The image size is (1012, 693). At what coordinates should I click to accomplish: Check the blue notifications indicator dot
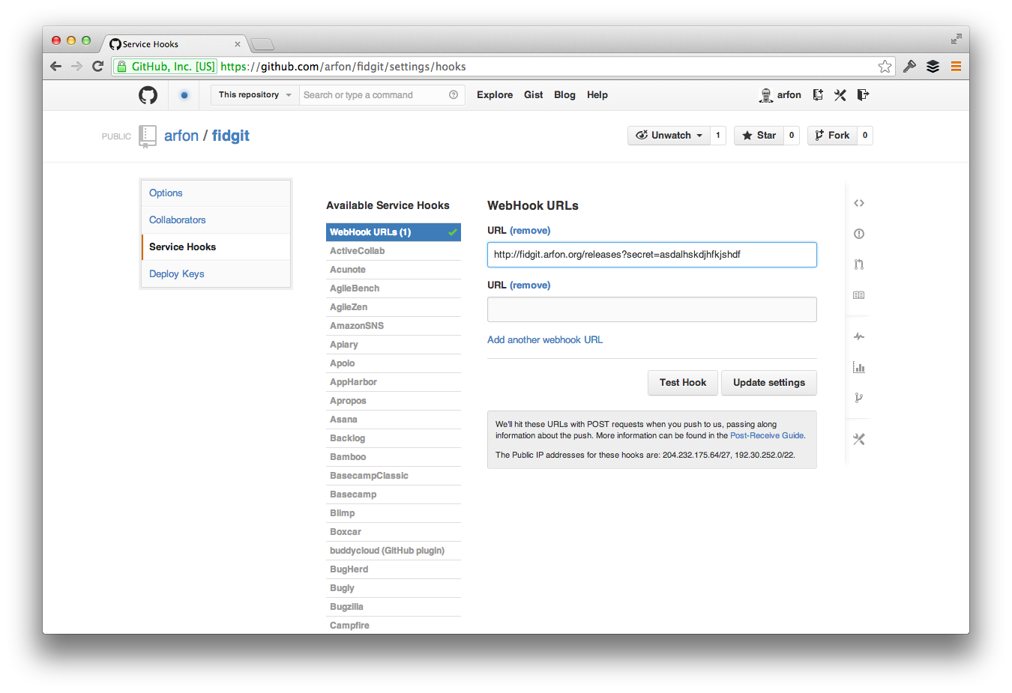pyautogui.click(x=184, y=95)
